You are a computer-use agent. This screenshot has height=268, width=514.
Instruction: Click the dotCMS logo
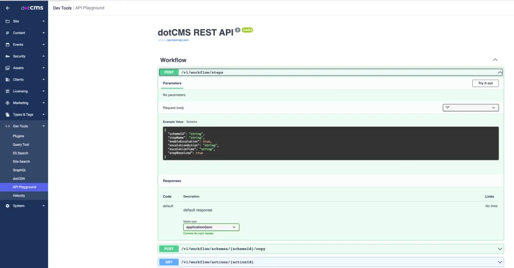(x=32, y=8)
